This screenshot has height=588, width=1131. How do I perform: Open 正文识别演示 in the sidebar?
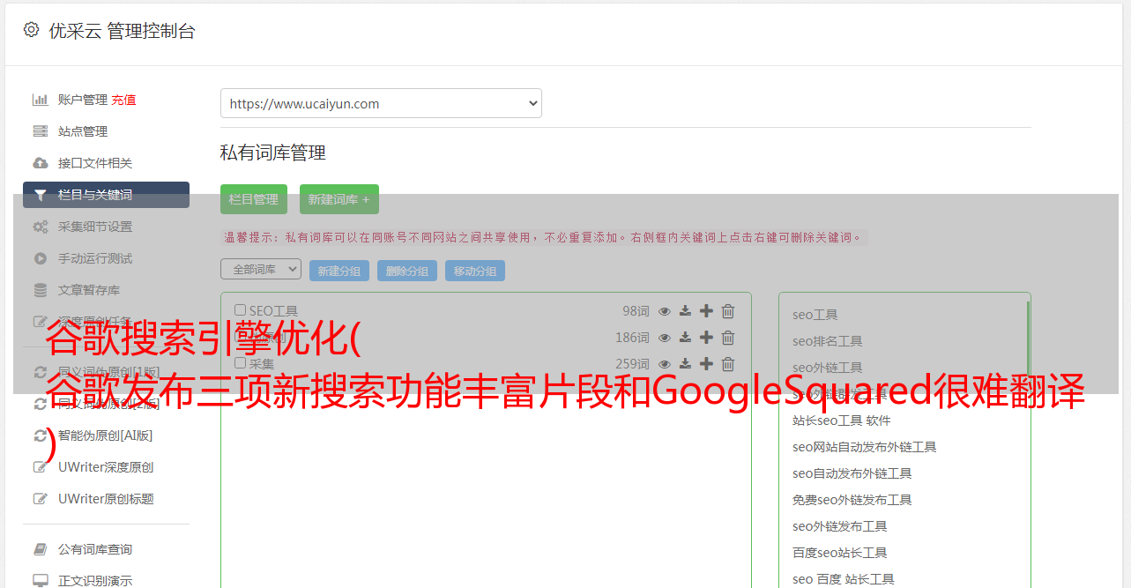point(95,581)
